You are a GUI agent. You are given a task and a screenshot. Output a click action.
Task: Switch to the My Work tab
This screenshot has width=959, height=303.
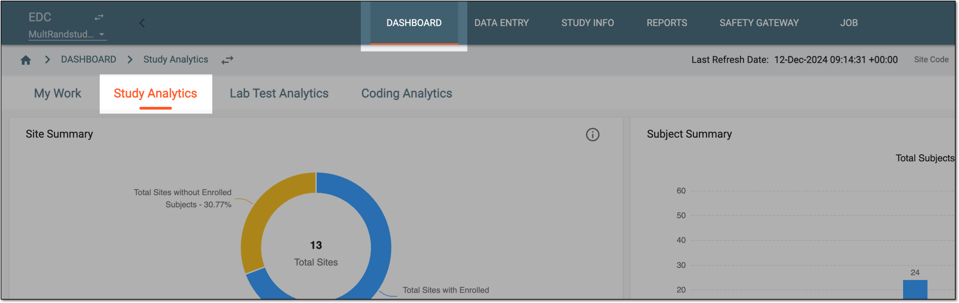tap(58, 93)
